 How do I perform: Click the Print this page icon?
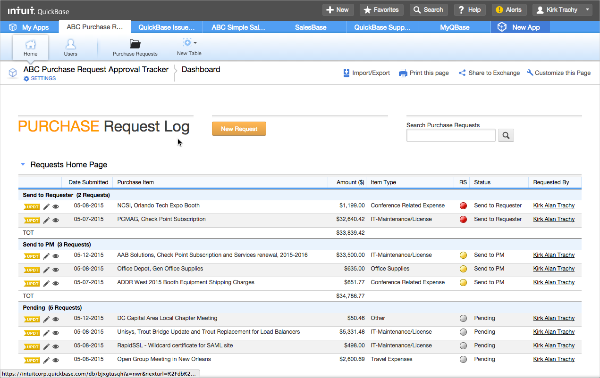(x=403, y=73)
